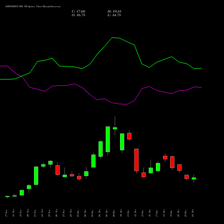
Task: Select the tall green candle for 21 Nov
Action: click(x=36, y=176)
